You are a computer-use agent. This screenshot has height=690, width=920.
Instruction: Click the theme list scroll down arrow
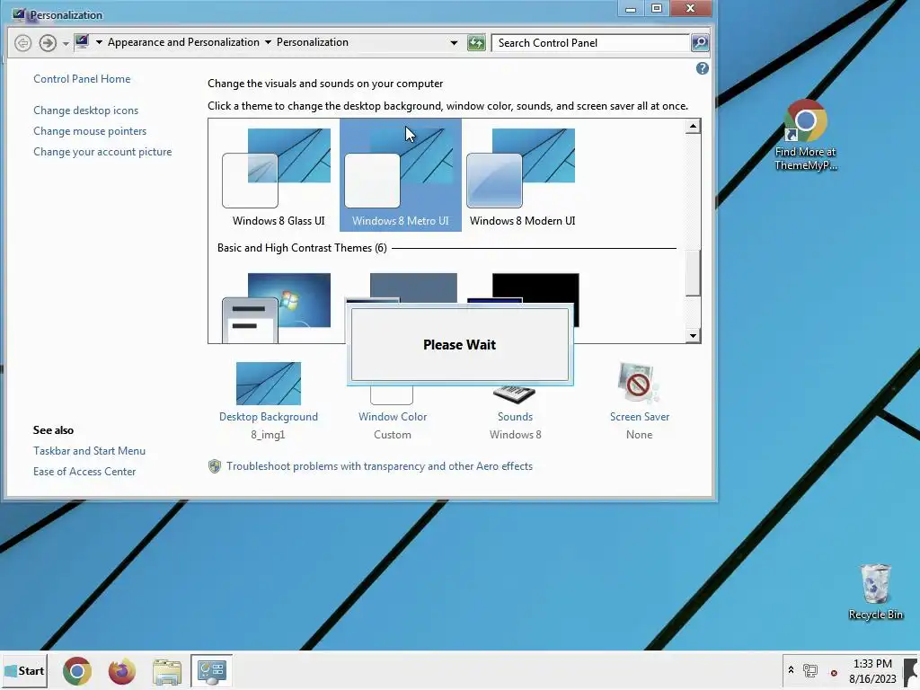693,336
